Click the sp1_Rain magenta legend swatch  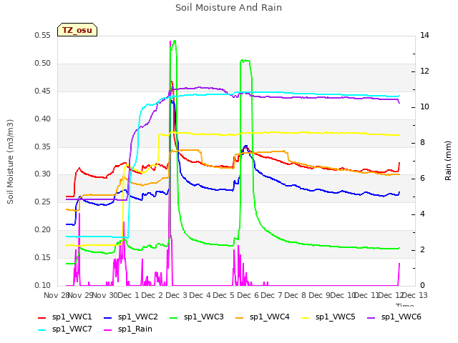pyautogui.click(x=108, y=330)
